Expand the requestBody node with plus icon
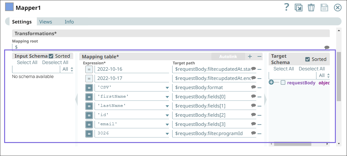This screenshot has height=156, width=347. 271,82
